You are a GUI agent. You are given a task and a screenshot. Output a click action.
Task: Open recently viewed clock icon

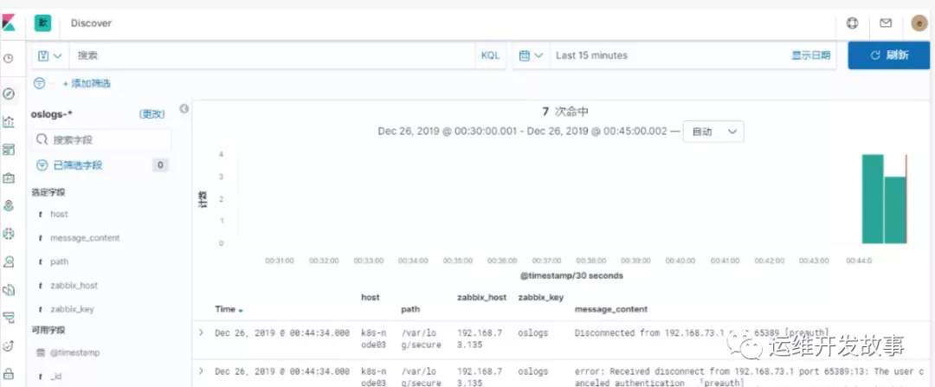9,59
